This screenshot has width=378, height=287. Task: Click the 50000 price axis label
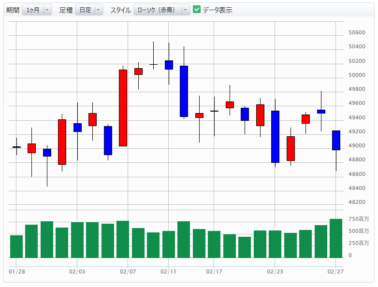357,75
